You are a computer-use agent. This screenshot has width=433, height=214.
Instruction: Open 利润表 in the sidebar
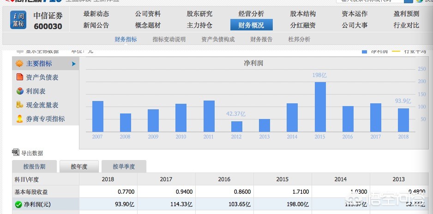[36, 91]
